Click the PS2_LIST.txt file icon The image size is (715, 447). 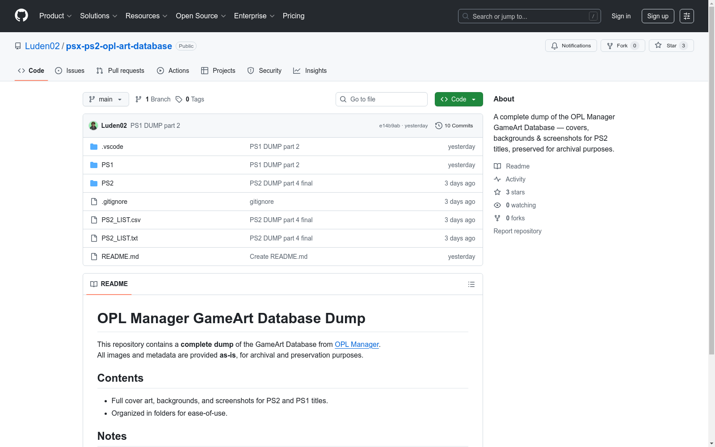(x=94, y=238)
